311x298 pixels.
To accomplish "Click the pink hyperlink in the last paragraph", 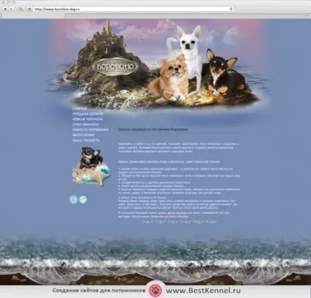I will (x=172, y=213).
